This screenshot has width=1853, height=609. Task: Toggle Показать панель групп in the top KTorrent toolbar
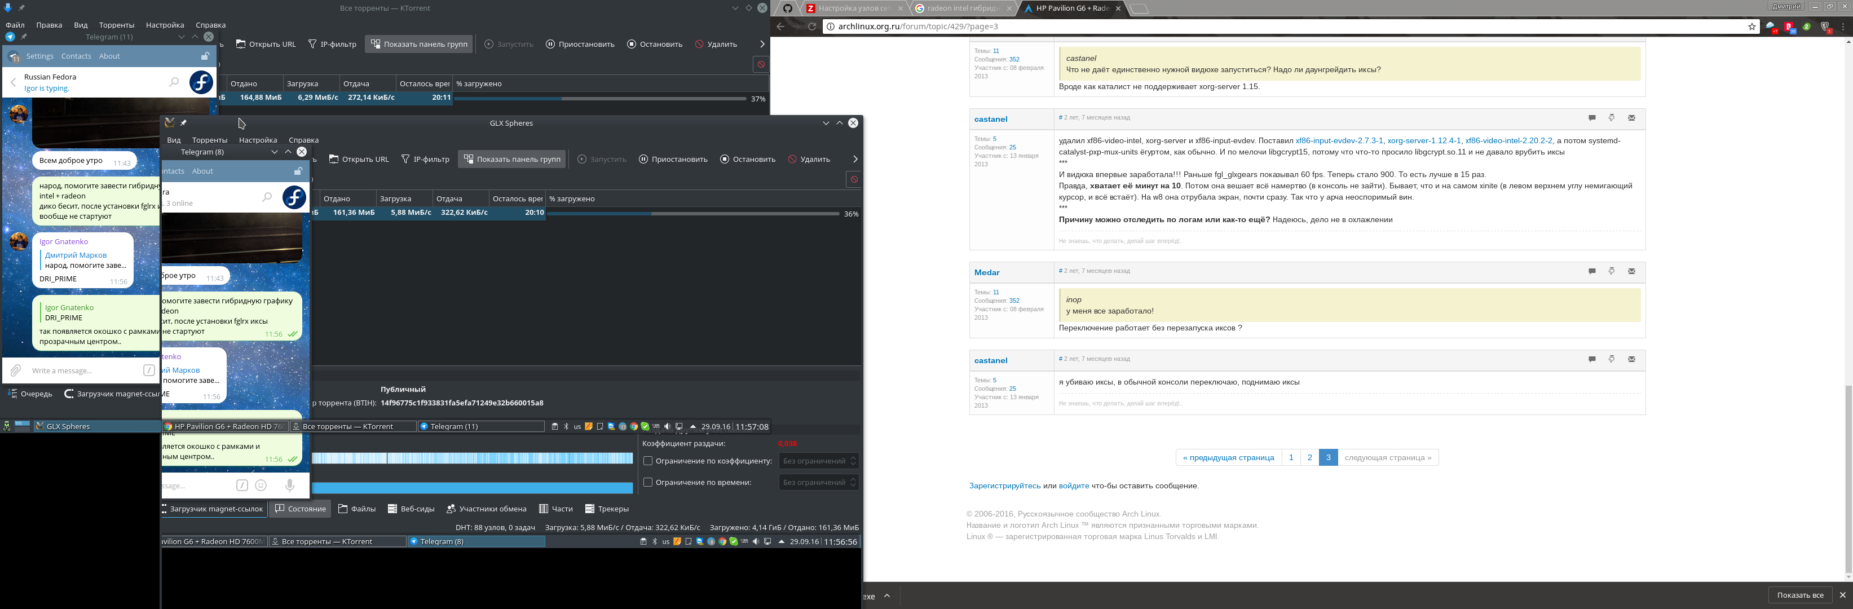[418, 44]
